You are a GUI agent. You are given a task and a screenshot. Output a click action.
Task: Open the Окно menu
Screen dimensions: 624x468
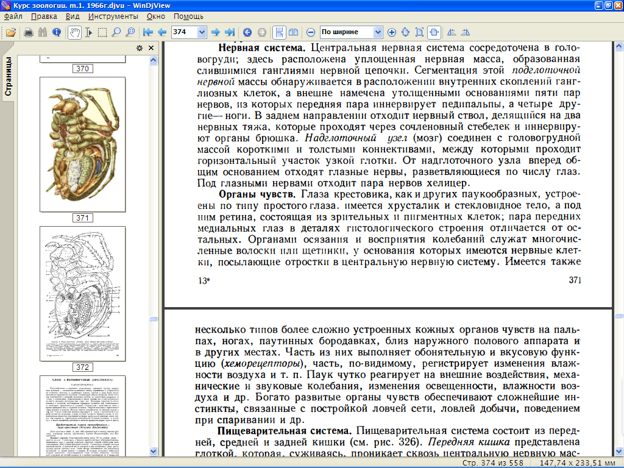(155, 16)
